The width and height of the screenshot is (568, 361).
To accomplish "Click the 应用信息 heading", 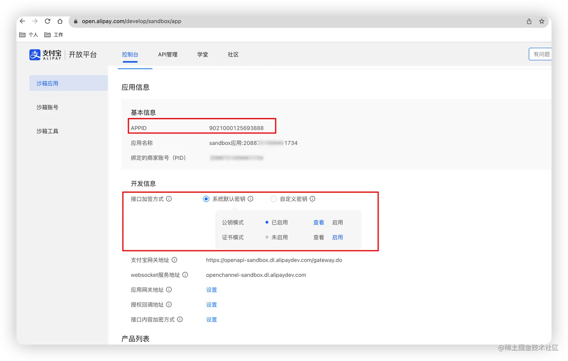I will (135, 87).
